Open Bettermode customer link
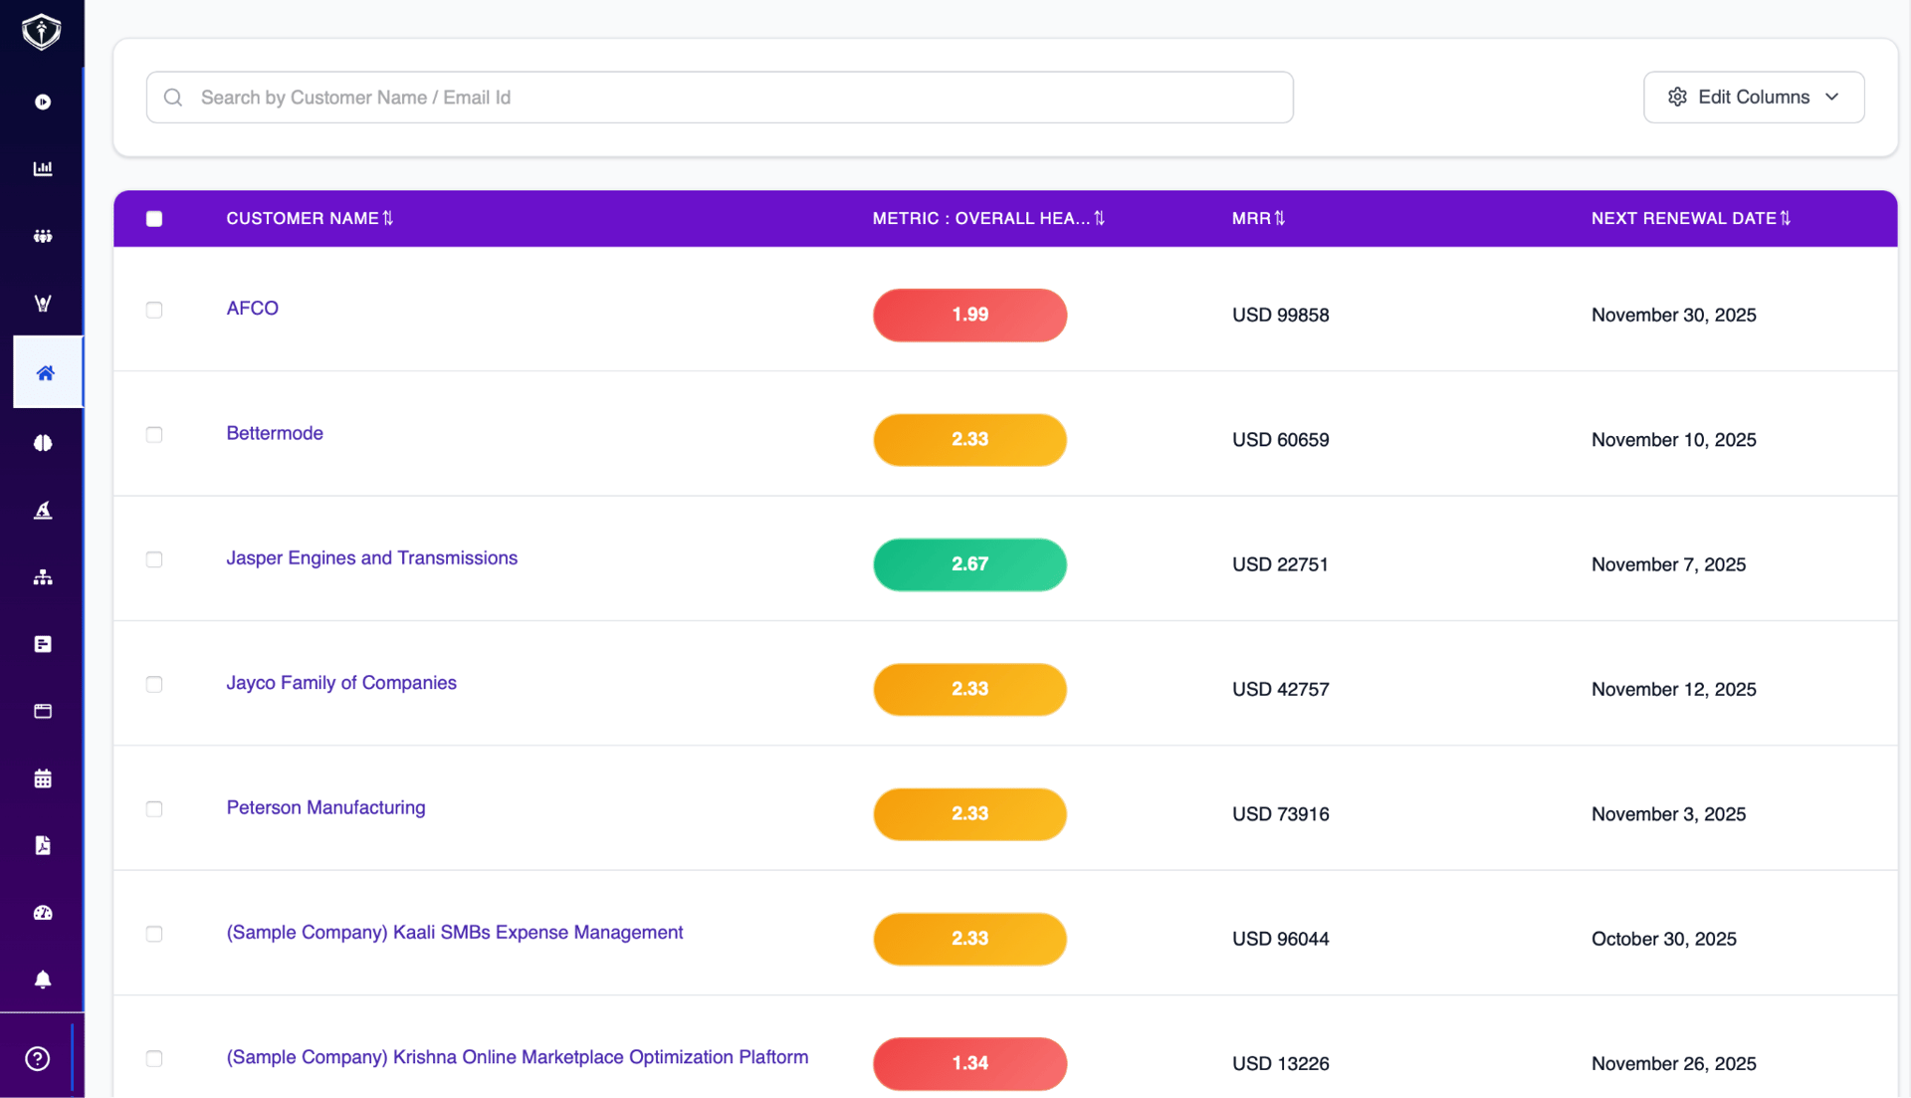 tap(275, 433)
